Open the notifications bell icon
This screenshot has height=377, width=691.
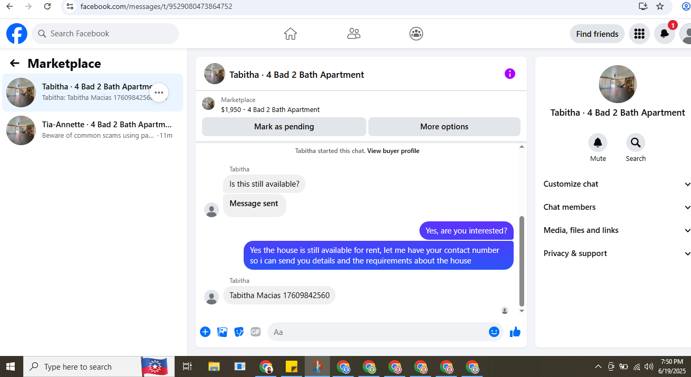click(x=665, y=34)
